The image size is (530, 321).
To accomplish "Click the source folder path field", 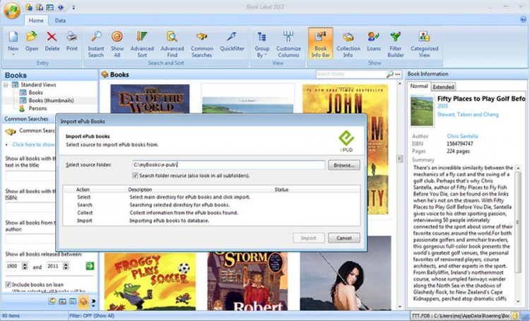I will tap(228, 165).
